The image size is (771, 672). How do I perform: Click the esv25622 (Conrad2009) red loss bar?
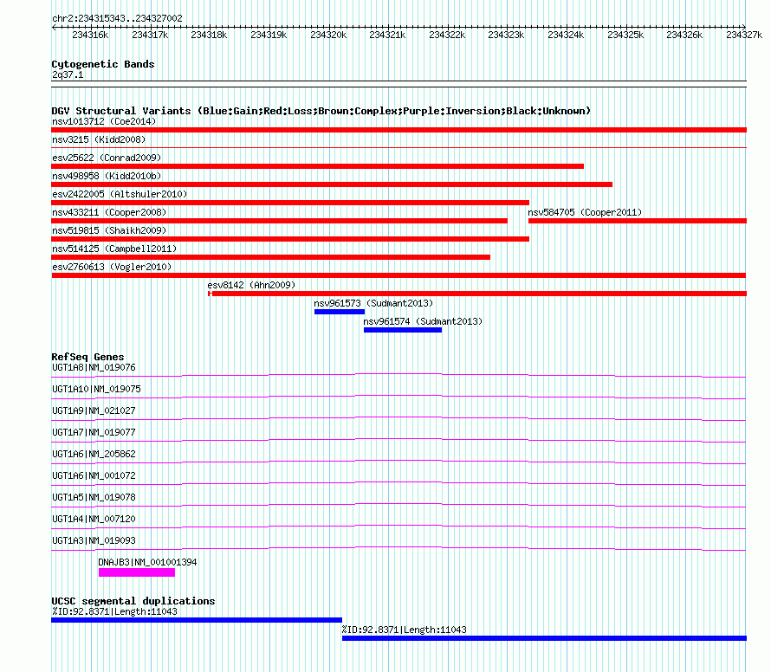[x=318, y=166]
